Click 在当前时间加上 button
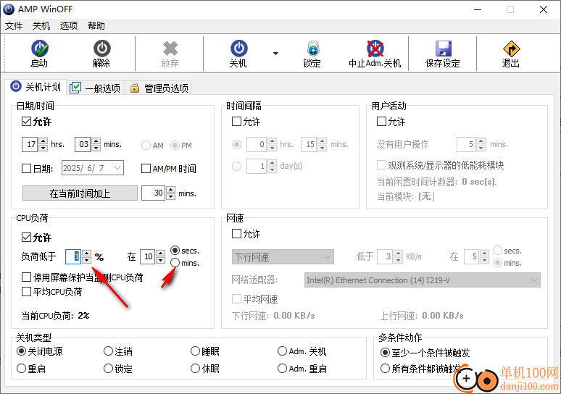The height and width of the screenshot is (394, 561). (80, 193)
